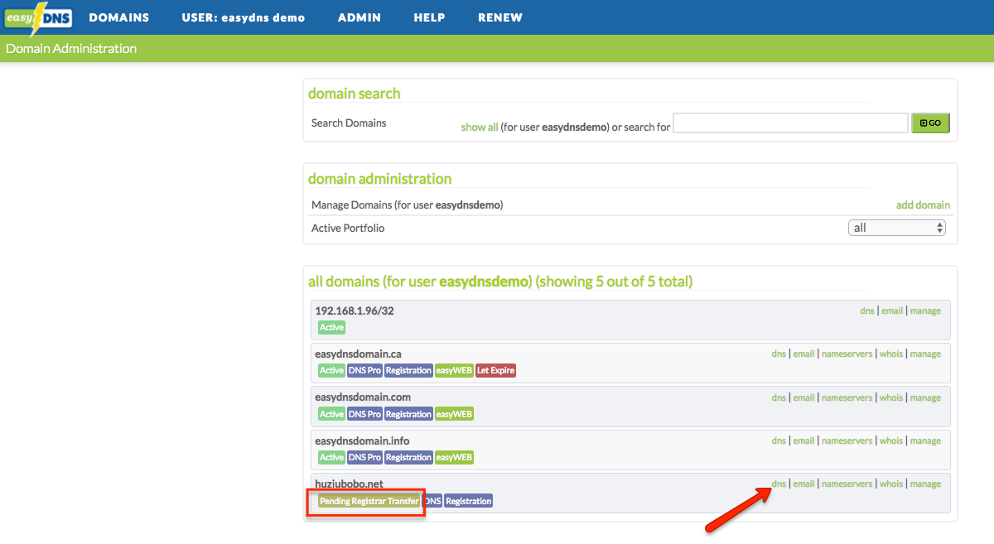Click Let Expire badge on easydnsdomain.ca
This screenshot has height=544, width=994.
[496, 371]
